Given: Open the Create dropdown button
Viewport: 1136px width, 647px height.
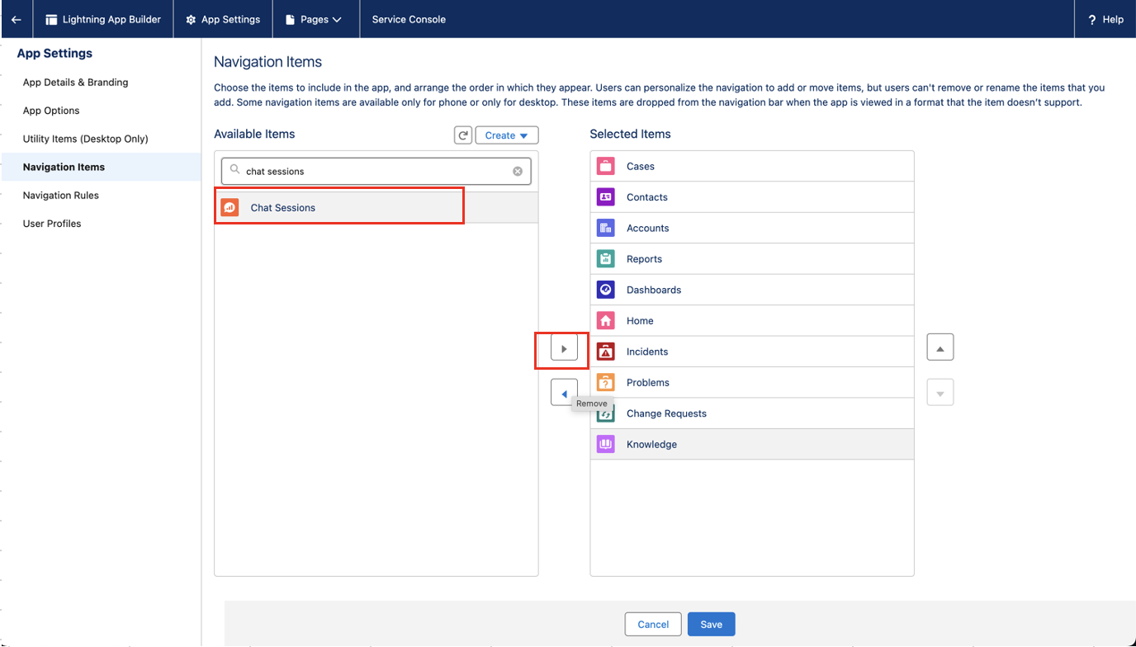Looking at the screenshot, I should (507, 135).
